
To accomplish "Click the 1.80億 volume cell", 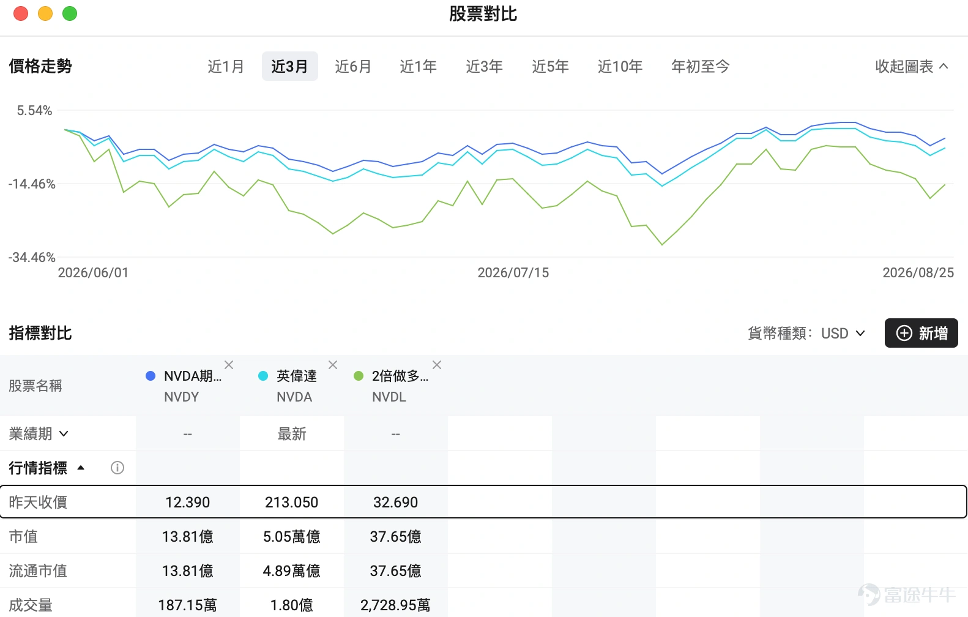I will coord(292,605).
